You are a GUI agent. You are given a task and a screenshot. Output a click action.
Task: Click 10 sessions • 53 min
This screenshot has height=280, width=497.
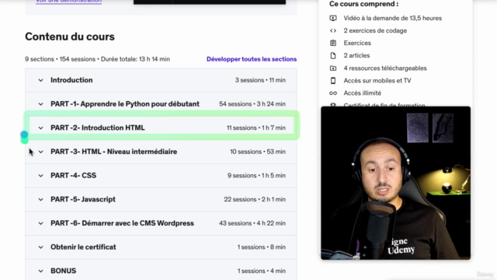point(258,152)
